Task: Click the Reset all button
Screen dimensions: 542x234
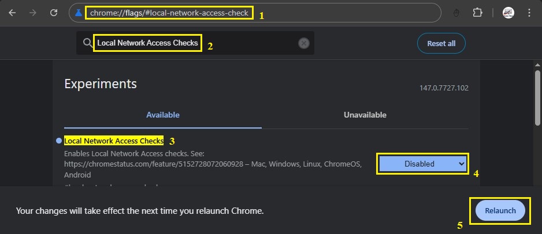Action: (441, 43)
